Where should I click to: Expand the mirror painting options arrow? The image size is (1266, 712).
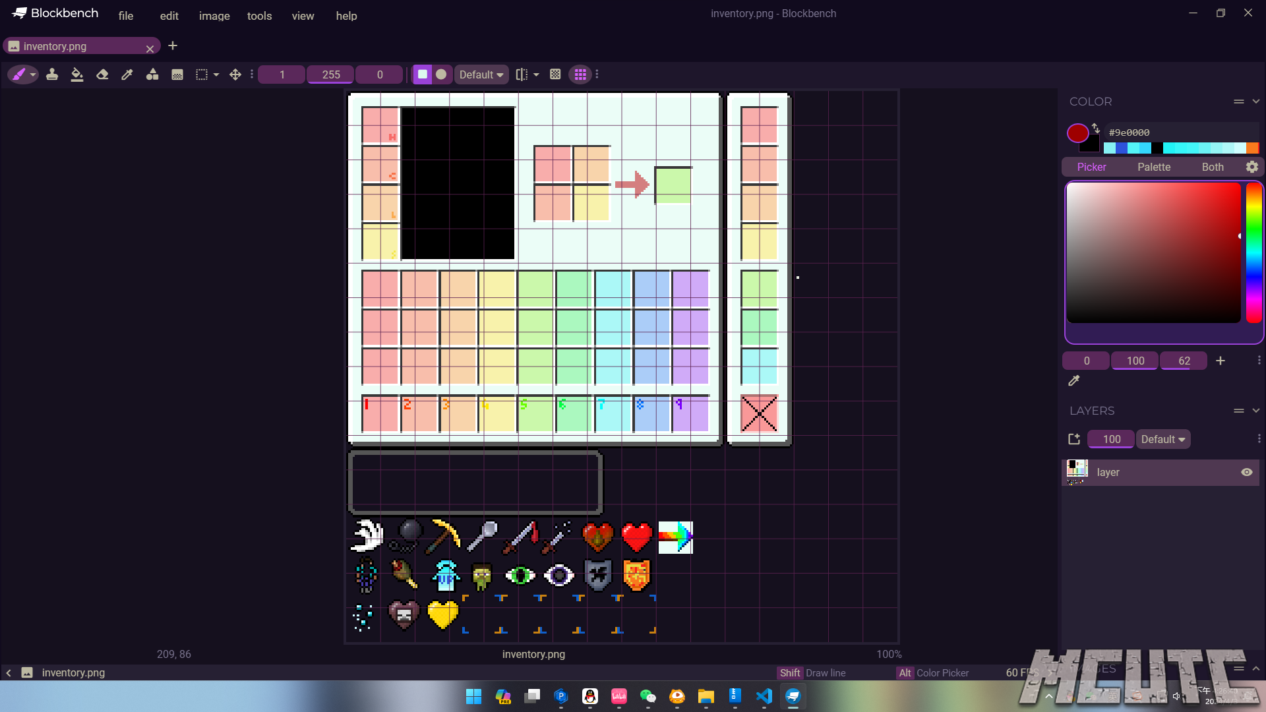(x=536, y=74)
